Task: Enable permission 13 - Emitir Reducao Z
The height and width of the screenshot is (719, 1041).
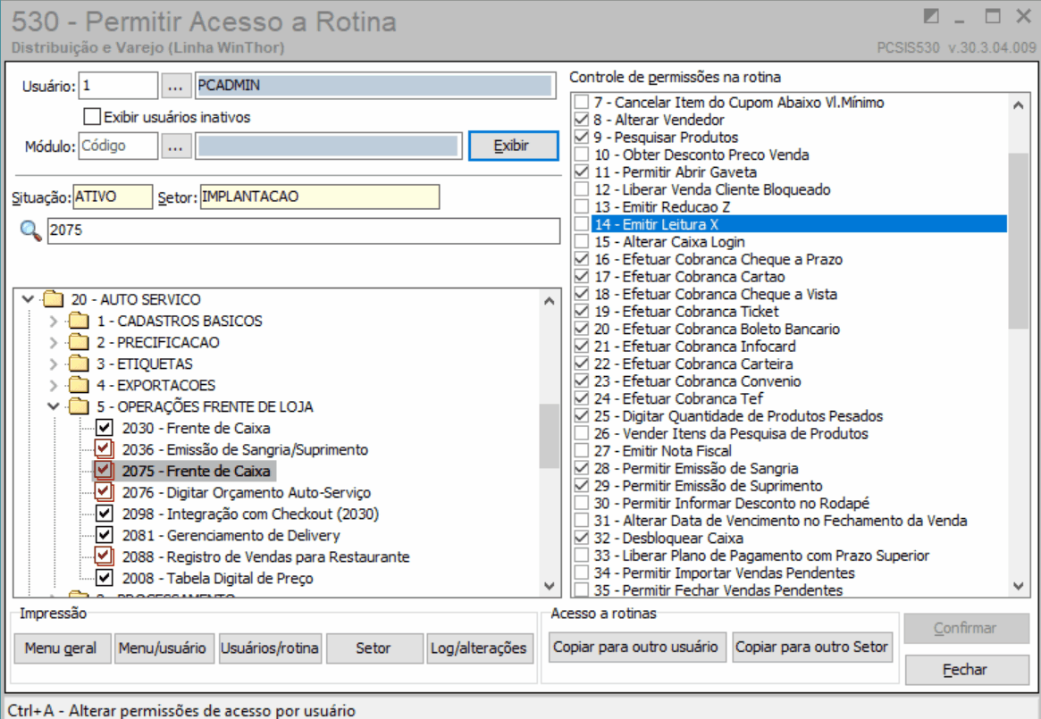Action: coord(582,207)
